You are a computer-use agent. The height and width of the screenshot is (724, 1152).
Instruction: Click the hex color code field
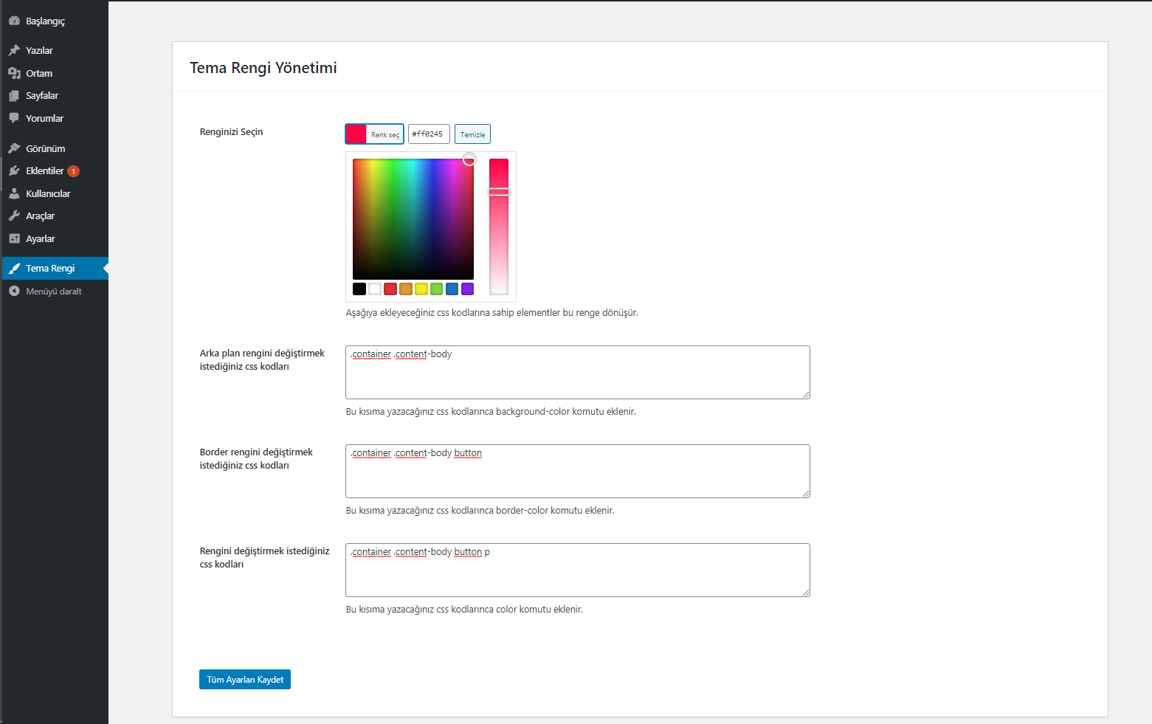429,134
